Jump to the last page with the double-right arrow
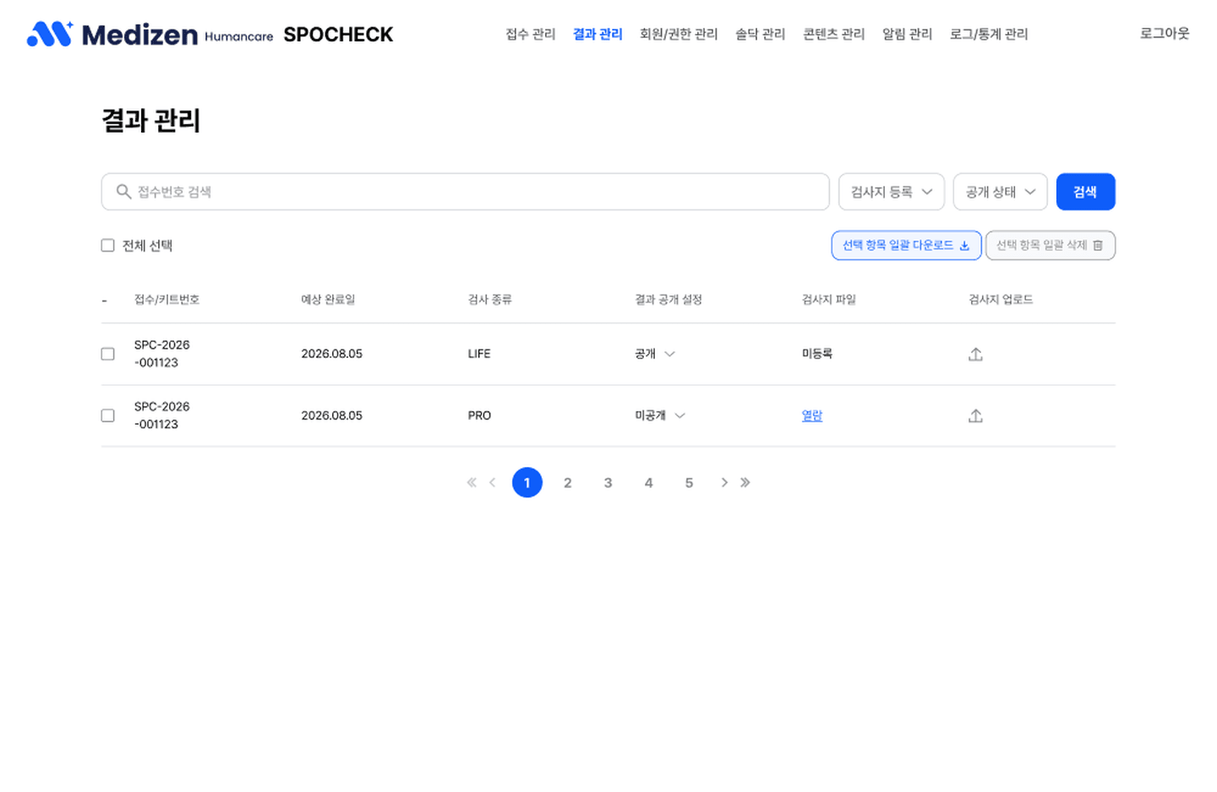1217x792 pixels. click(x=745, y=483)
